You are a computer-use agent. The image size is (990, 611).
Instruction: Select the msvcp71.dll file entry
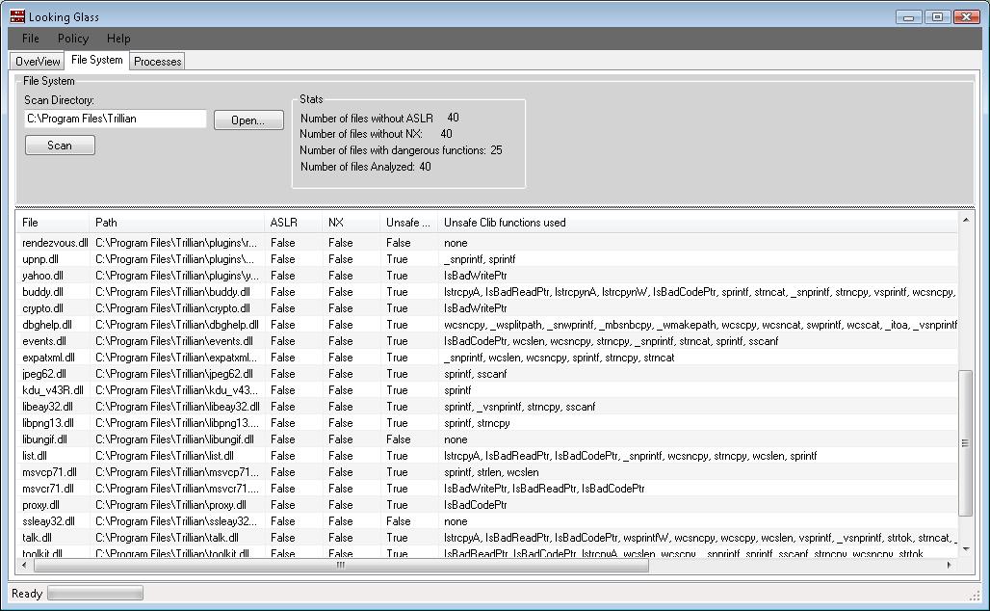(49, 472)
